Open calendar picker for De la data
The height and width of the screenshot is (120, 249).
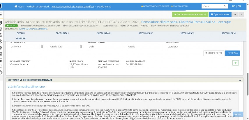pyautogui.click(x=42, y=47)
